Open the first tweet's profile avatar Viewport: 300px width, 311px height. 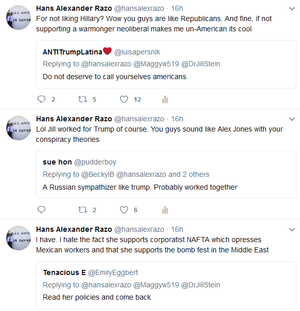19,17
